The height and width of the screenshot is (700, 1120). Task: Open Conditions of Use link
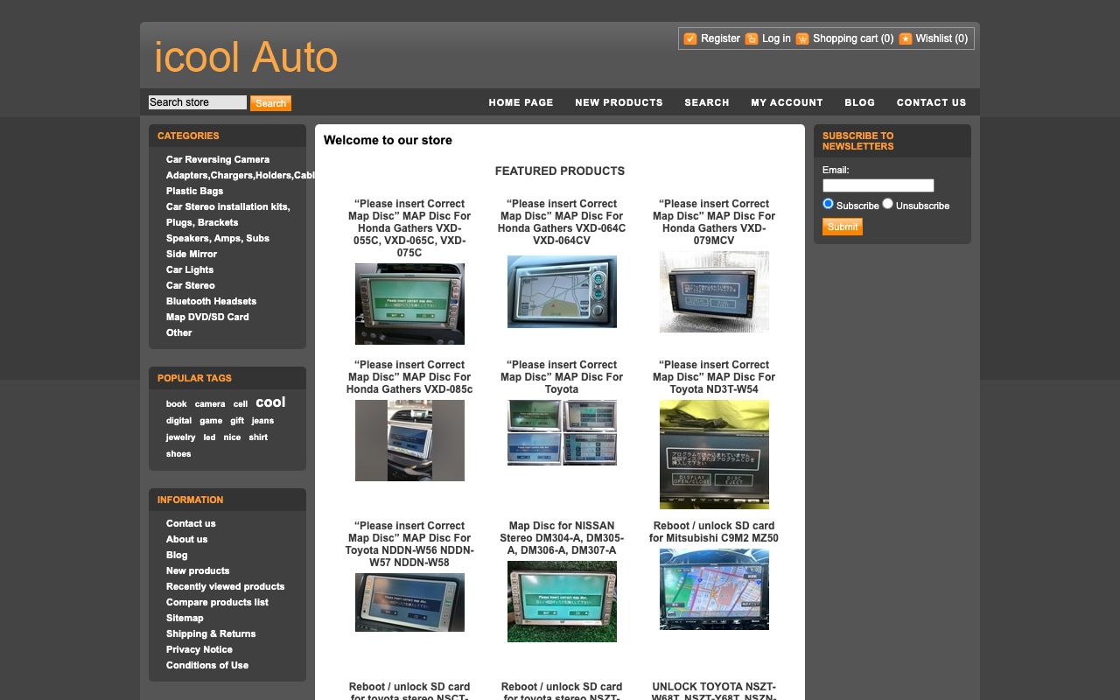[x=207, y=665]
